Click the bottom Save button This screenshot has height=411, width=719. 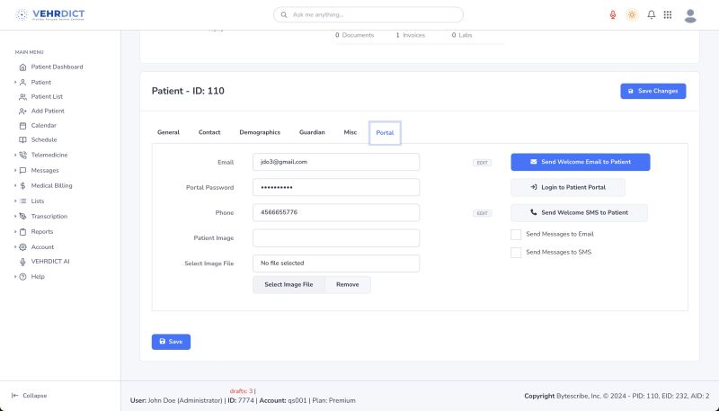(171, 342)
